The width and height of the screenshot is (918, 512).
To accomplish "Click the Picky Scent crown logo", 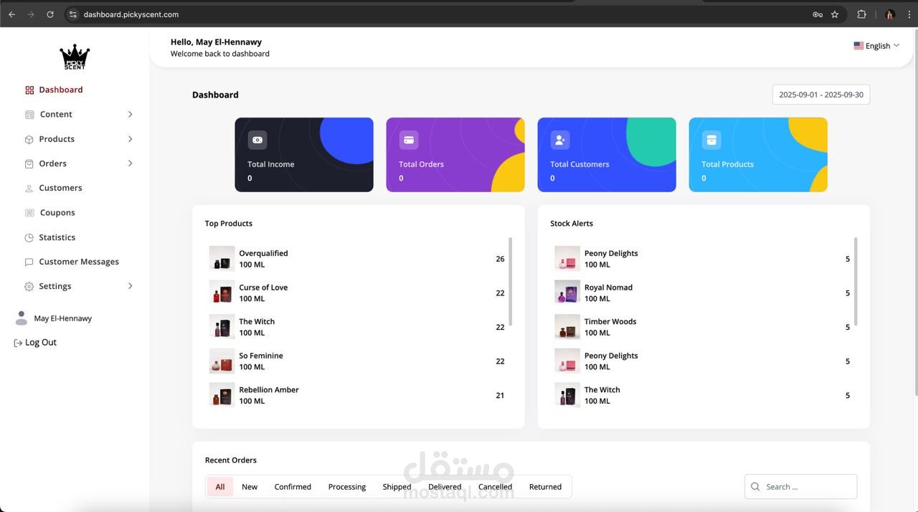I will pyautogui.click(x=75, y=57).
